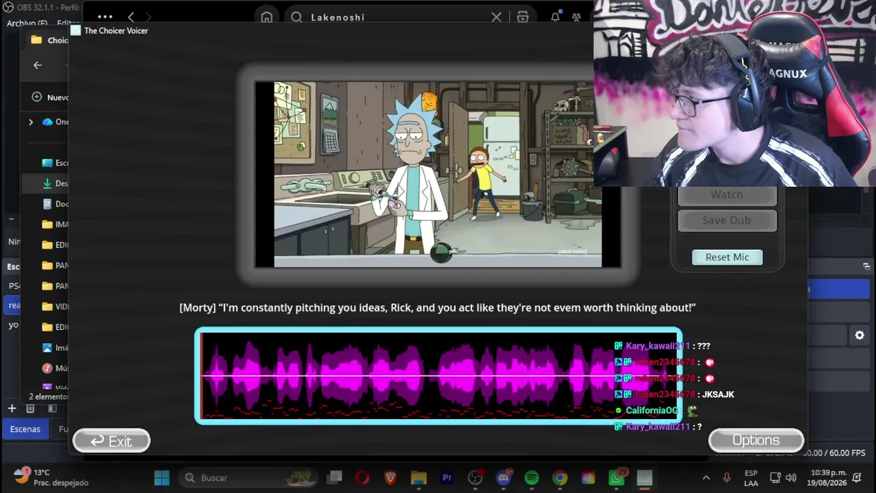Open the clock showing 10:39 p.m.
876x493 pixels.
pos(827,478)
